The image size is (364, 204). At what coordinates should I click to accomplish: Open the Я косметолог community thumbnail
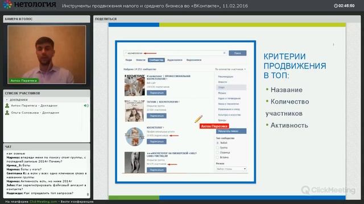[134, 85]
